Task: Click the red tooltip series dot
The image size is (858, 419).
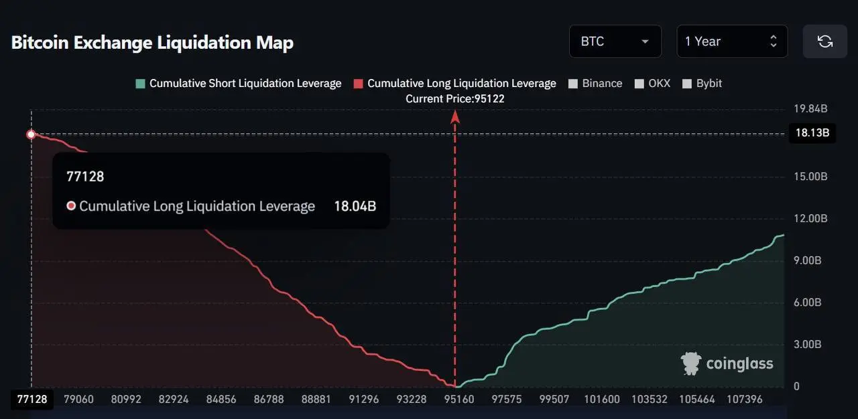Action: point(71,206)
